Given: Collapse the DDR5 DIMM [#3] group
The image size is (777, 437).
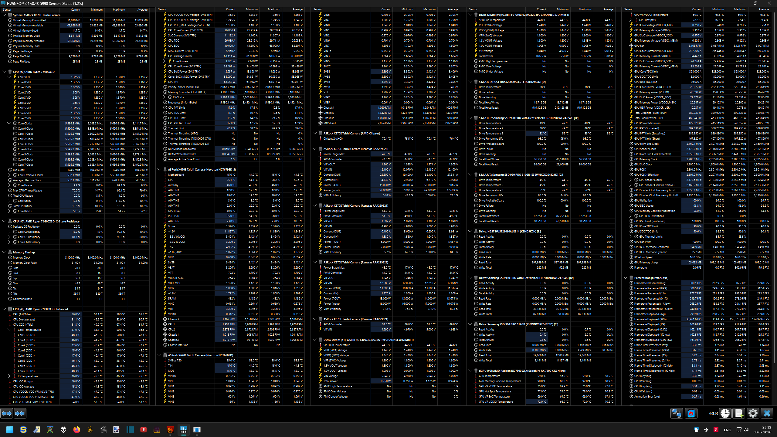Looking at the screenshot, I should [470, 15].
